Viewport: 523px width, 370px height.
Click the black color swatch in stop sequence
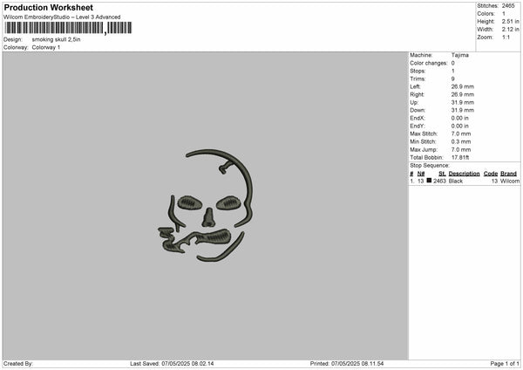tap(429, 181)
